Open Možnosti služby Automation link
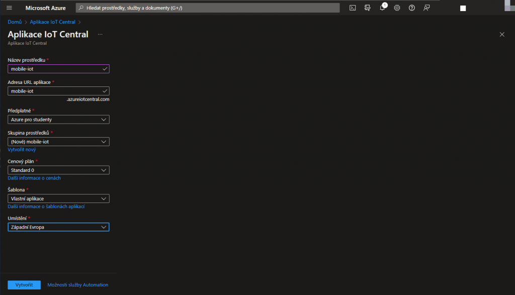The height and width of the screenshot is (295, 515). tap(77, 285)
